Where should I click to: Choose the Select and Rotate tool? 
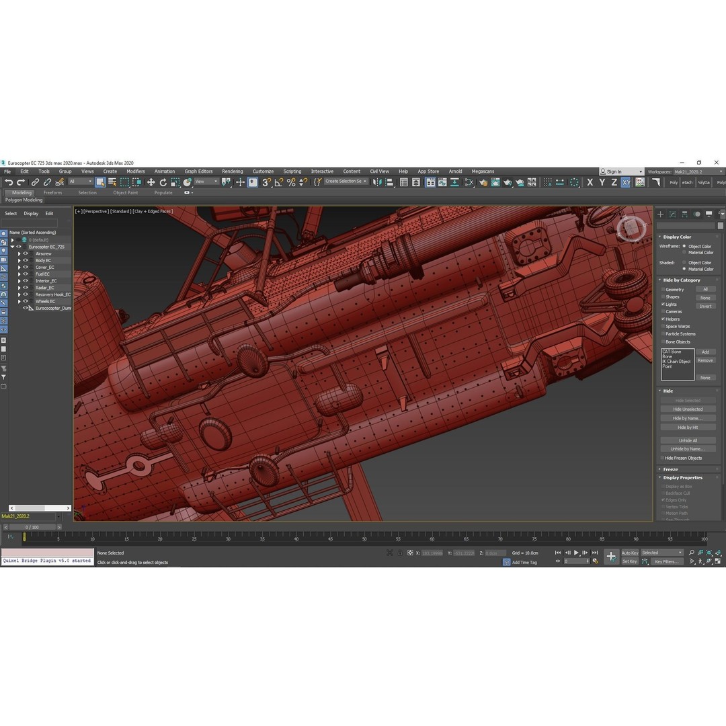[163, 182]
